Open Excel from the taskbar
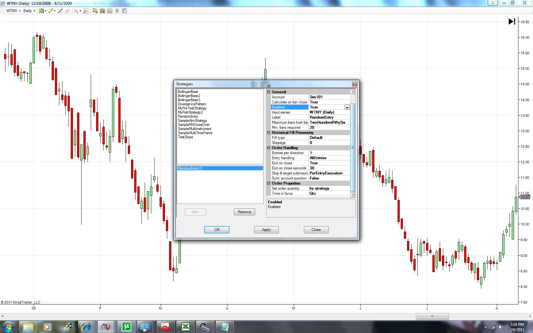This screenshot has width=533, height=333. (186, 327)
